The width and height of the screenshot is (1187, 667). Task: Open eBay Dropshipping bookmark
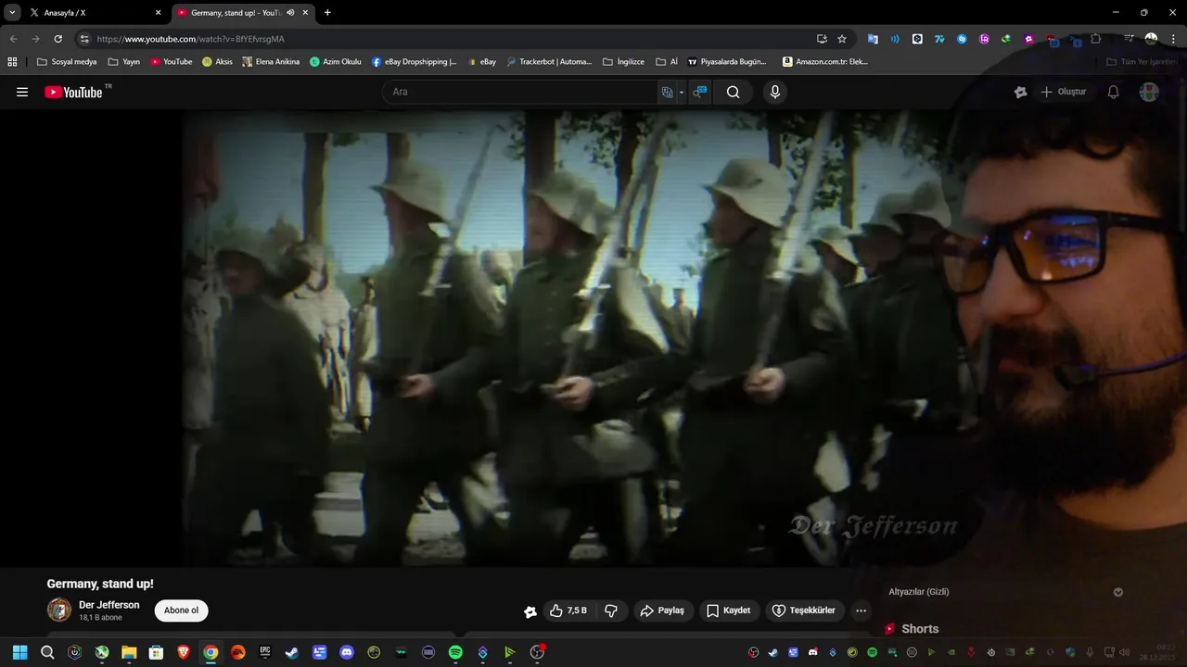coord(415,62)
